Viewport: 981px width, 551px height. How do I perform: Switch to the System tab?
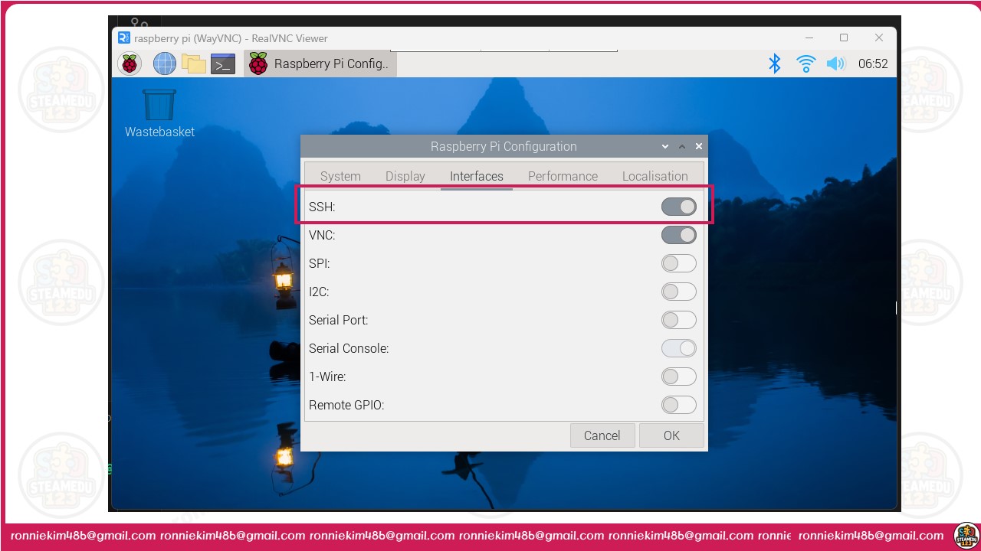tap(340, 176)
